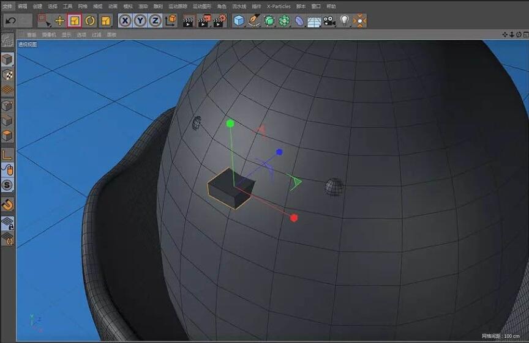Click the '100 cm' grid spacing text
Viewport: 529px width, 343px height.
(511, 336)
